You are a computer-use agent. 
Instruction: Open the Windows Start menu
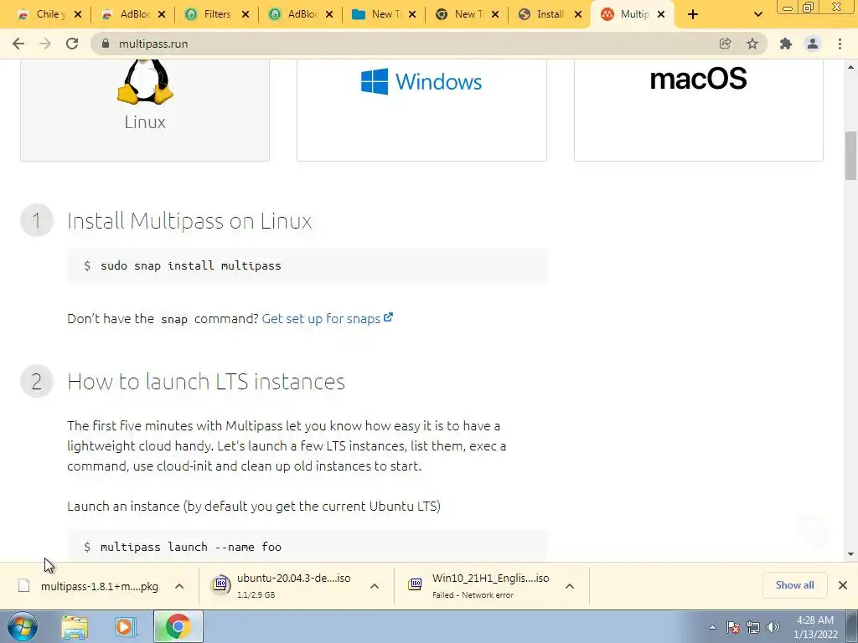coord(22,626)
